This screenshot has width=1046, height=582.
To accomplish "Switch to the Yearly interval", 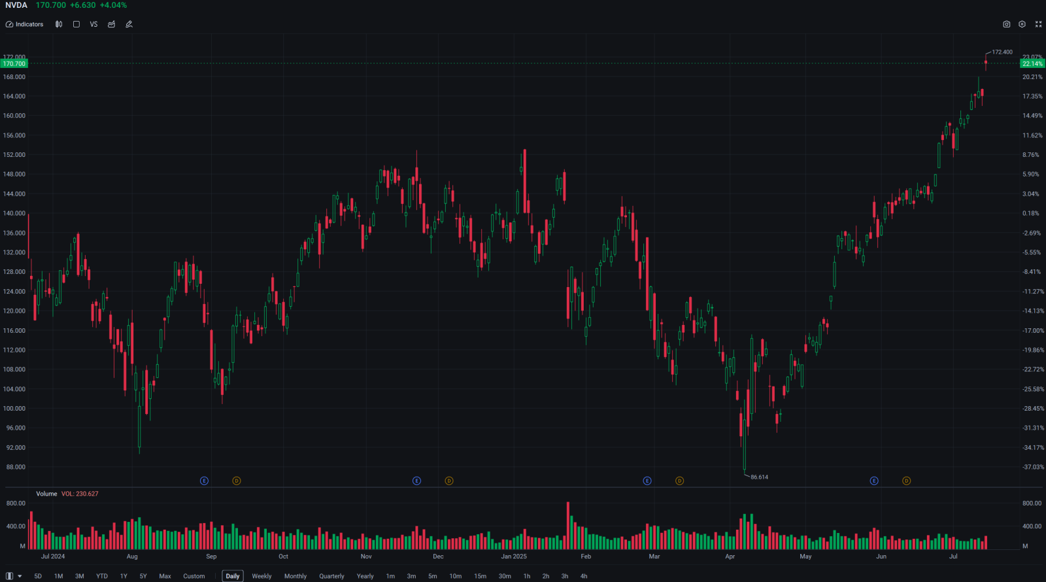I will tap(365, 576).
